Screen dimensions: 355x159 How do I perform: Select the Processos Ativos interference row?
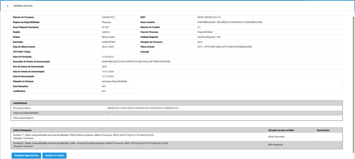click(x=177, y=108)
